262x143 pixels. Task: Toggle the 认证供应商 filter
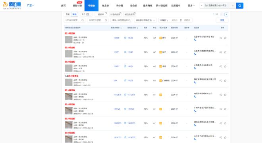115,14
